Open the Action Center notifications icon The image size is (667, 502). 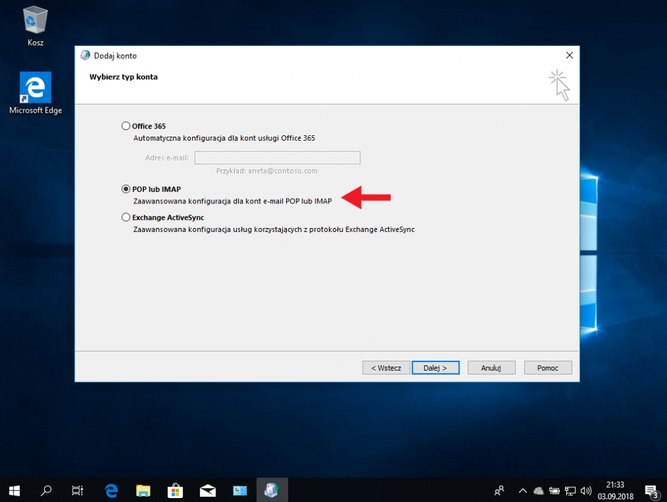(x=651, y=491)
